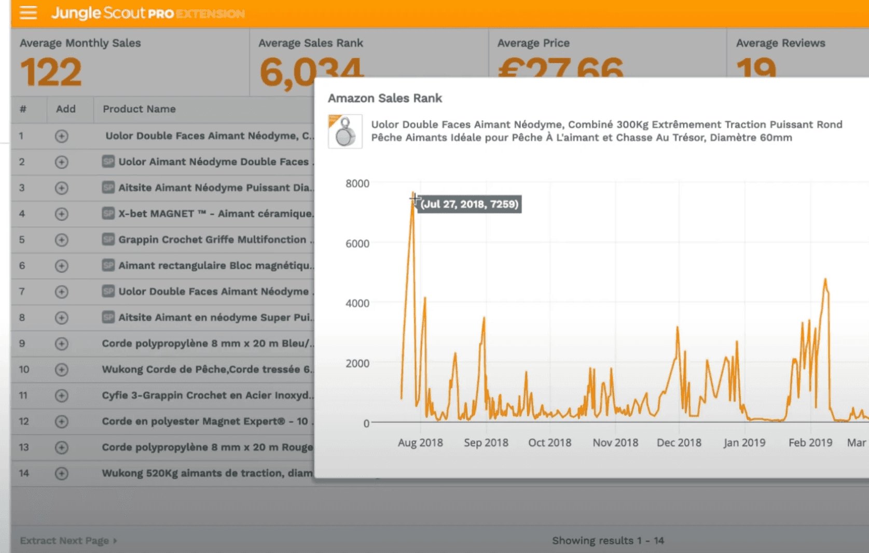Add product row 4 with plus icon
The image size is (869, 553).
pyautogui.click(x=61, y=214)
